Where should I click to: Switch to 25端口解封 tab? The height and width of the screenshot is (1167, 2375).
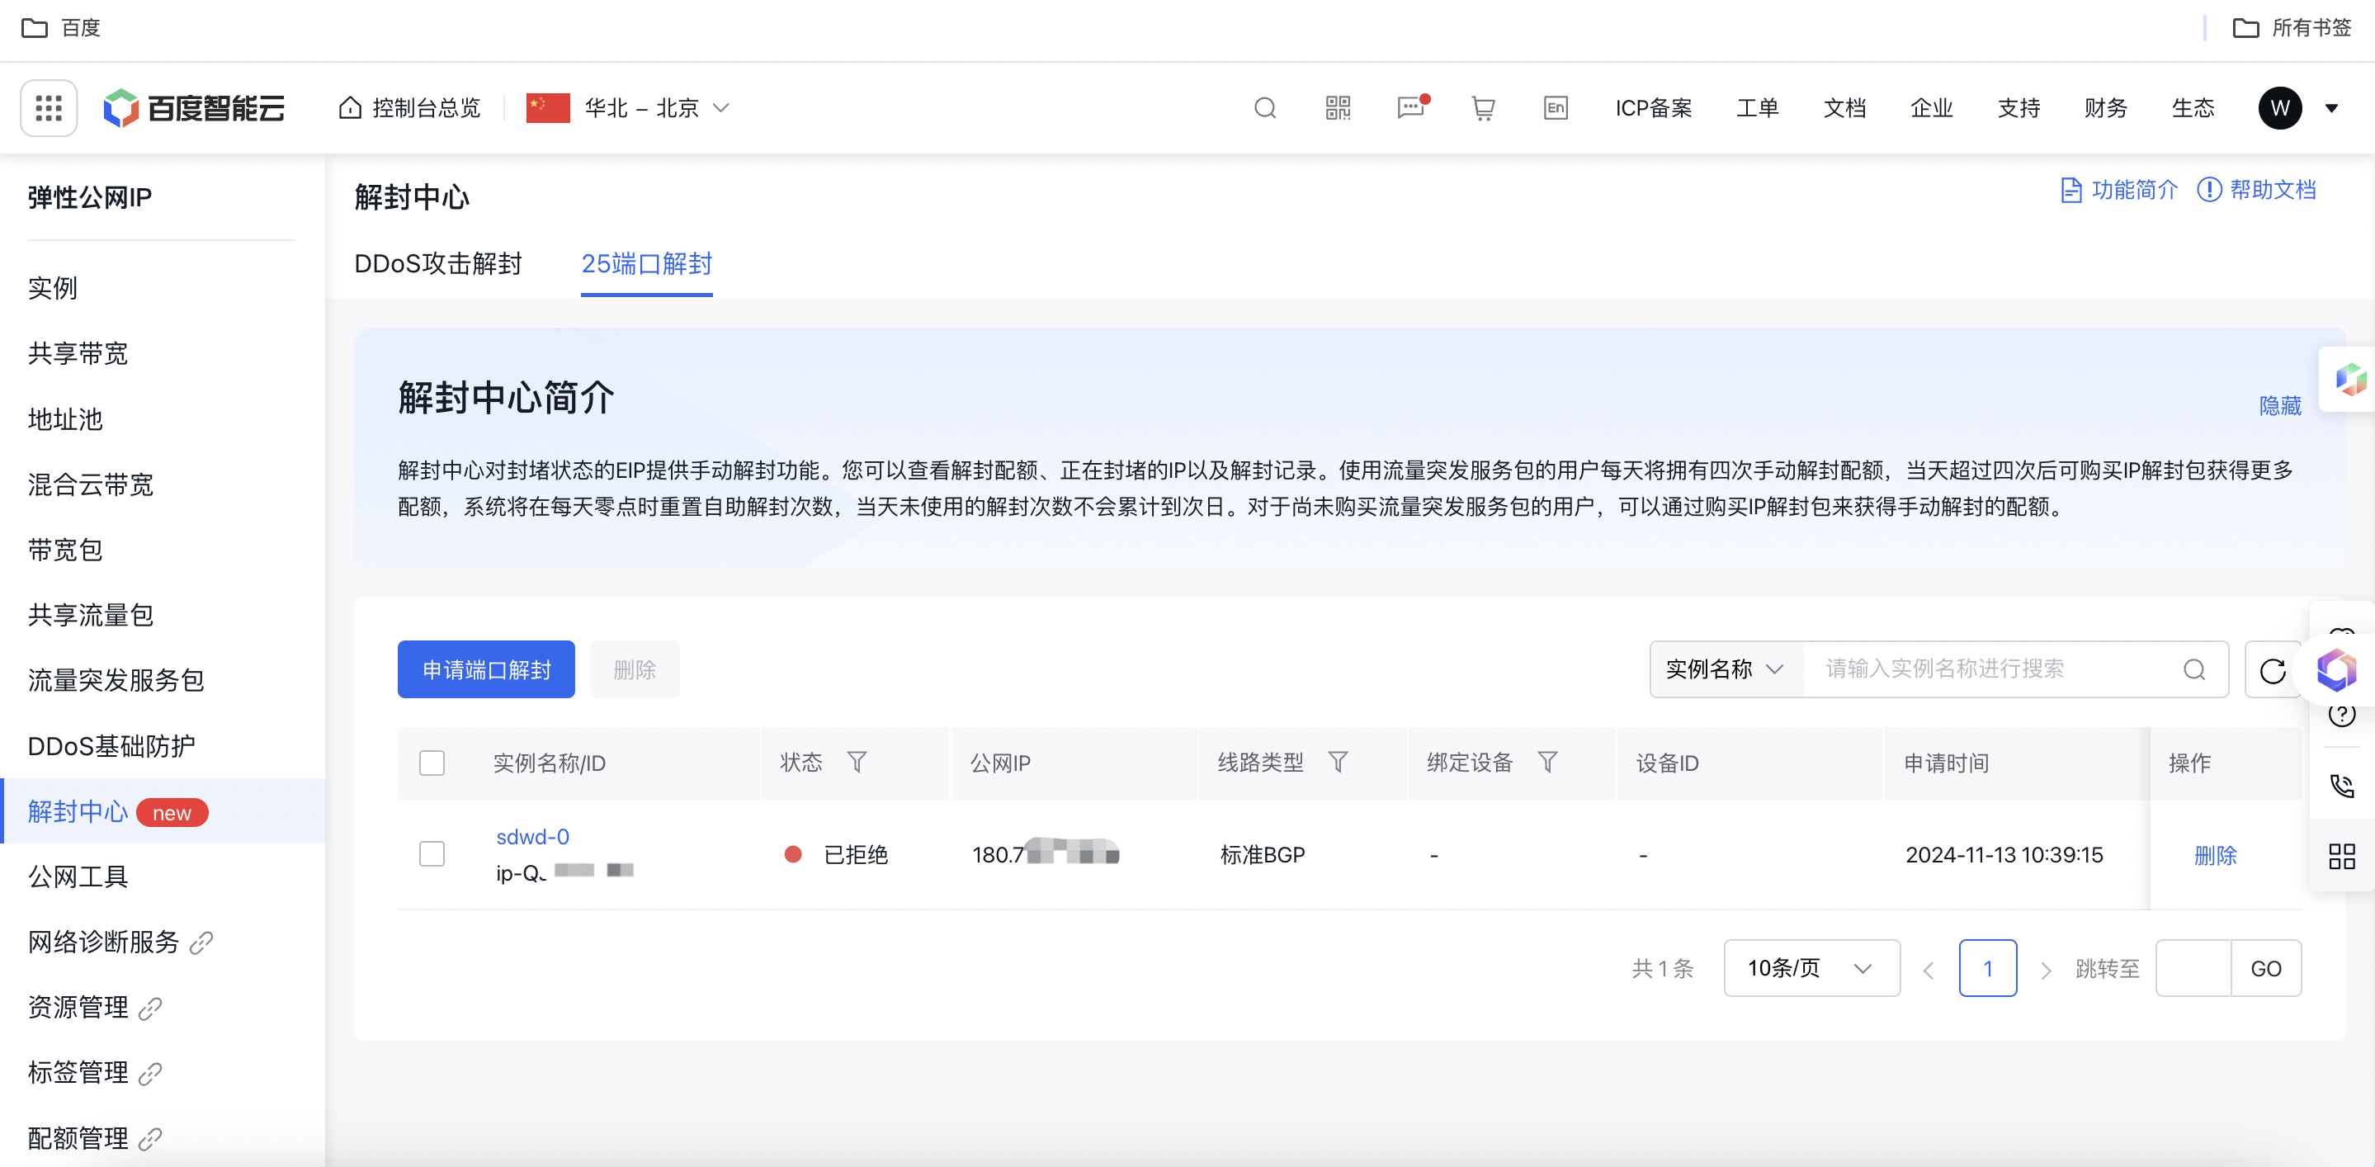[646, 263]
